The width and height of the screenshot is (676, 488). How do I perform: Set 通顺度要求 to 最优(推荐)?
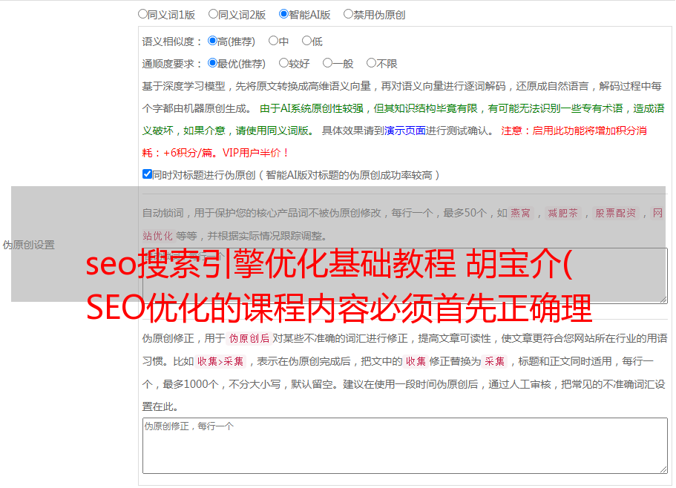point(212,63)
